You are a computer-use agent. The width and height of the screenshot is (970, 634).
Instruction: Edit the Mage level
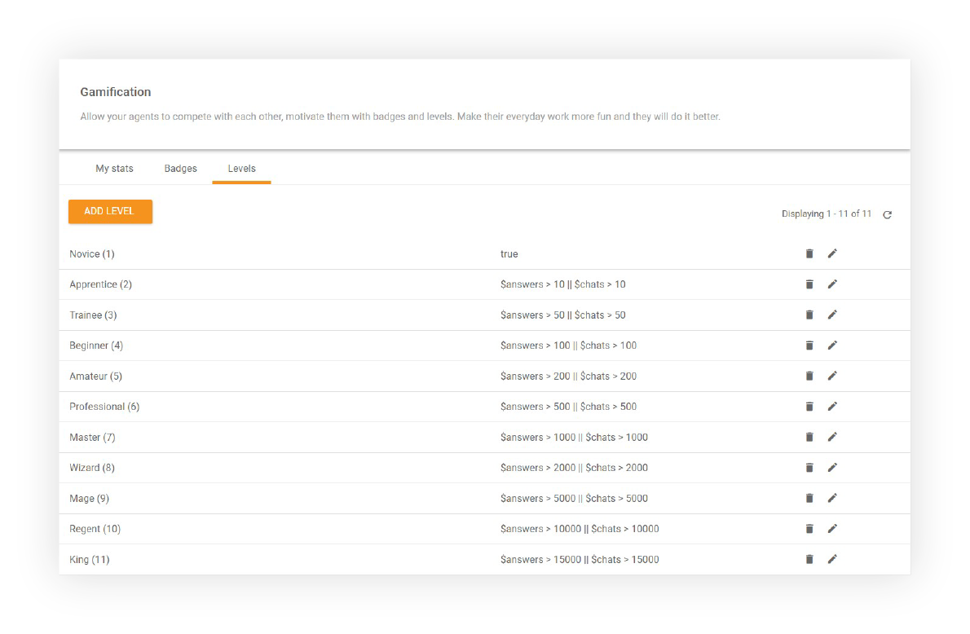[x=832, y=498]
